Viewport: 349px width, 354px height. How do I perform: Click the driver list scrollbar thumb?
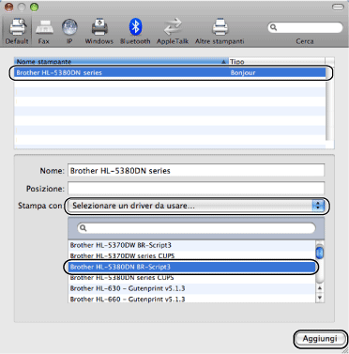pos(320,253)
